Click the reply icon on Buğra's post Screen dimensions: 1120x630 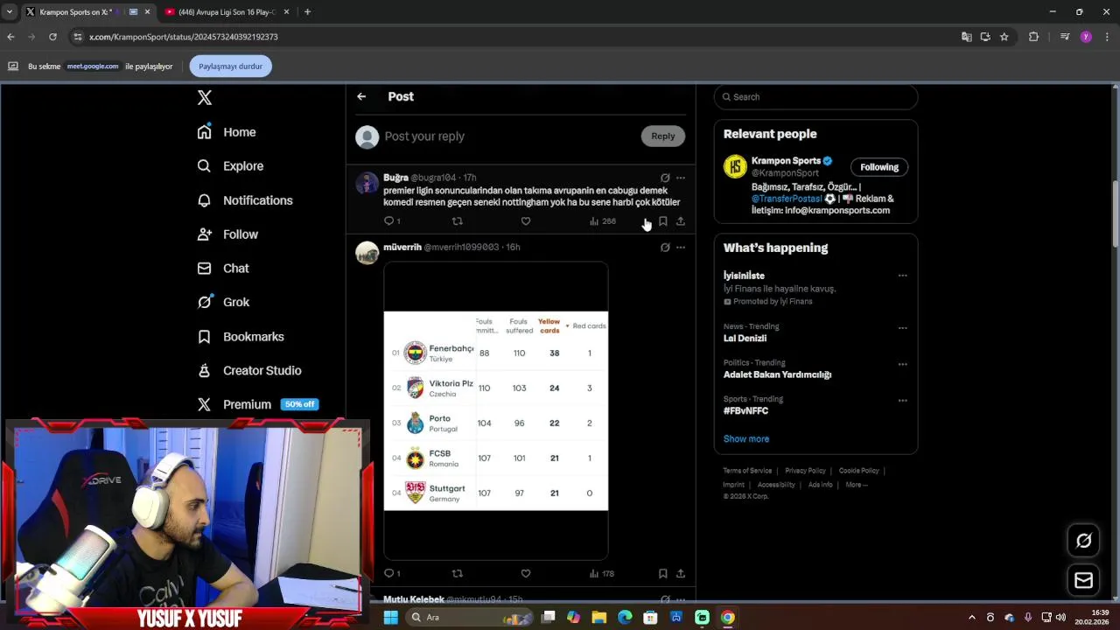tap(389, 221)
